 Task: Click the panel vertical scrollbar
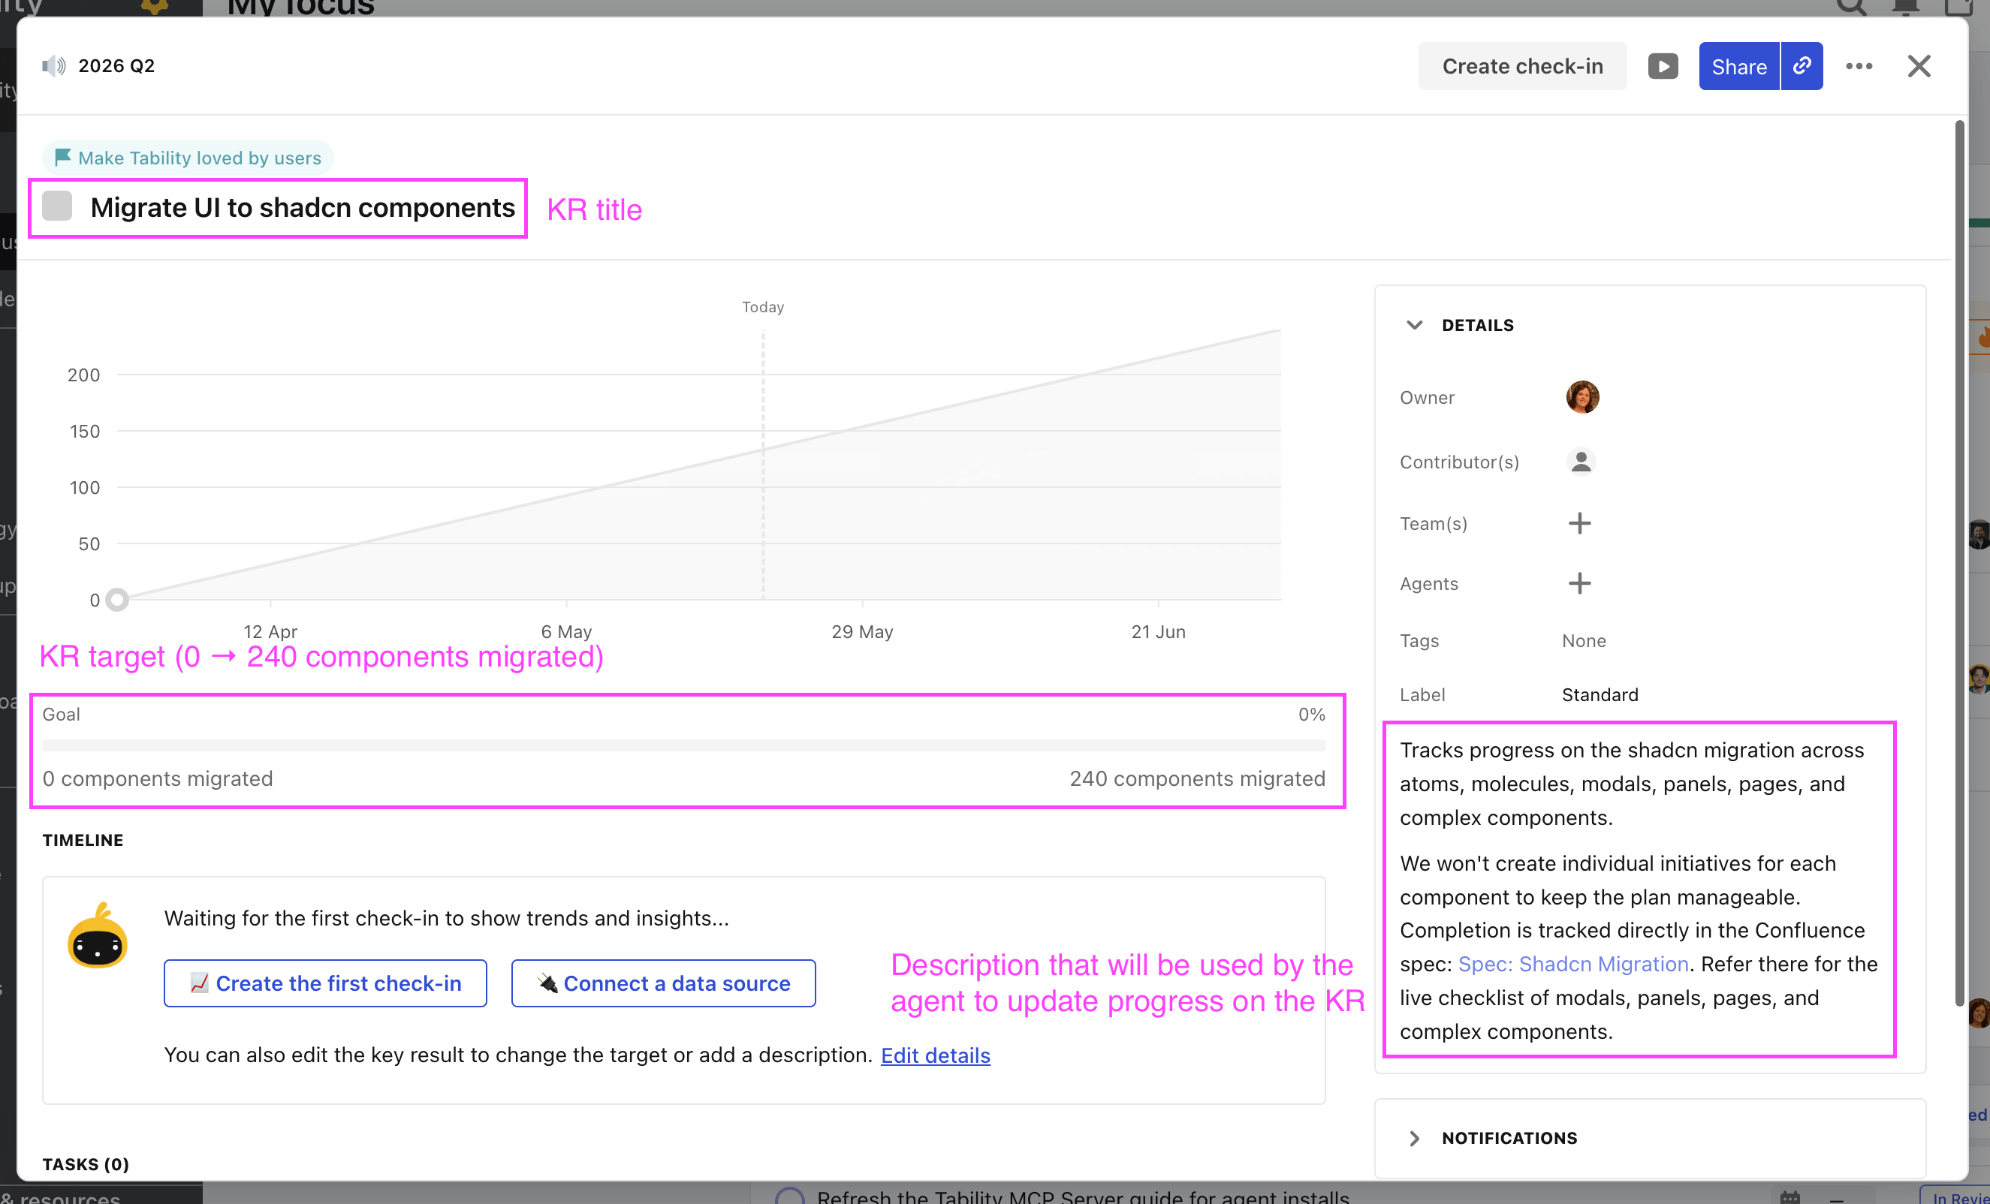point(1958,563)
